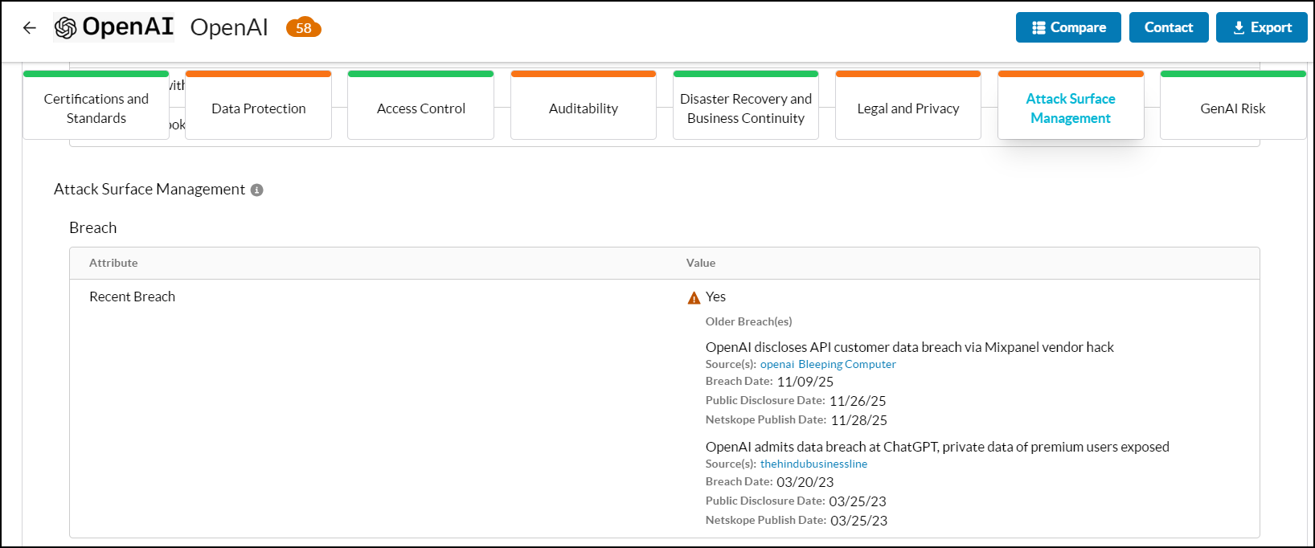Go to the Auditability tab
Screen dimensions: 1315x548
(x=583, y=108)
